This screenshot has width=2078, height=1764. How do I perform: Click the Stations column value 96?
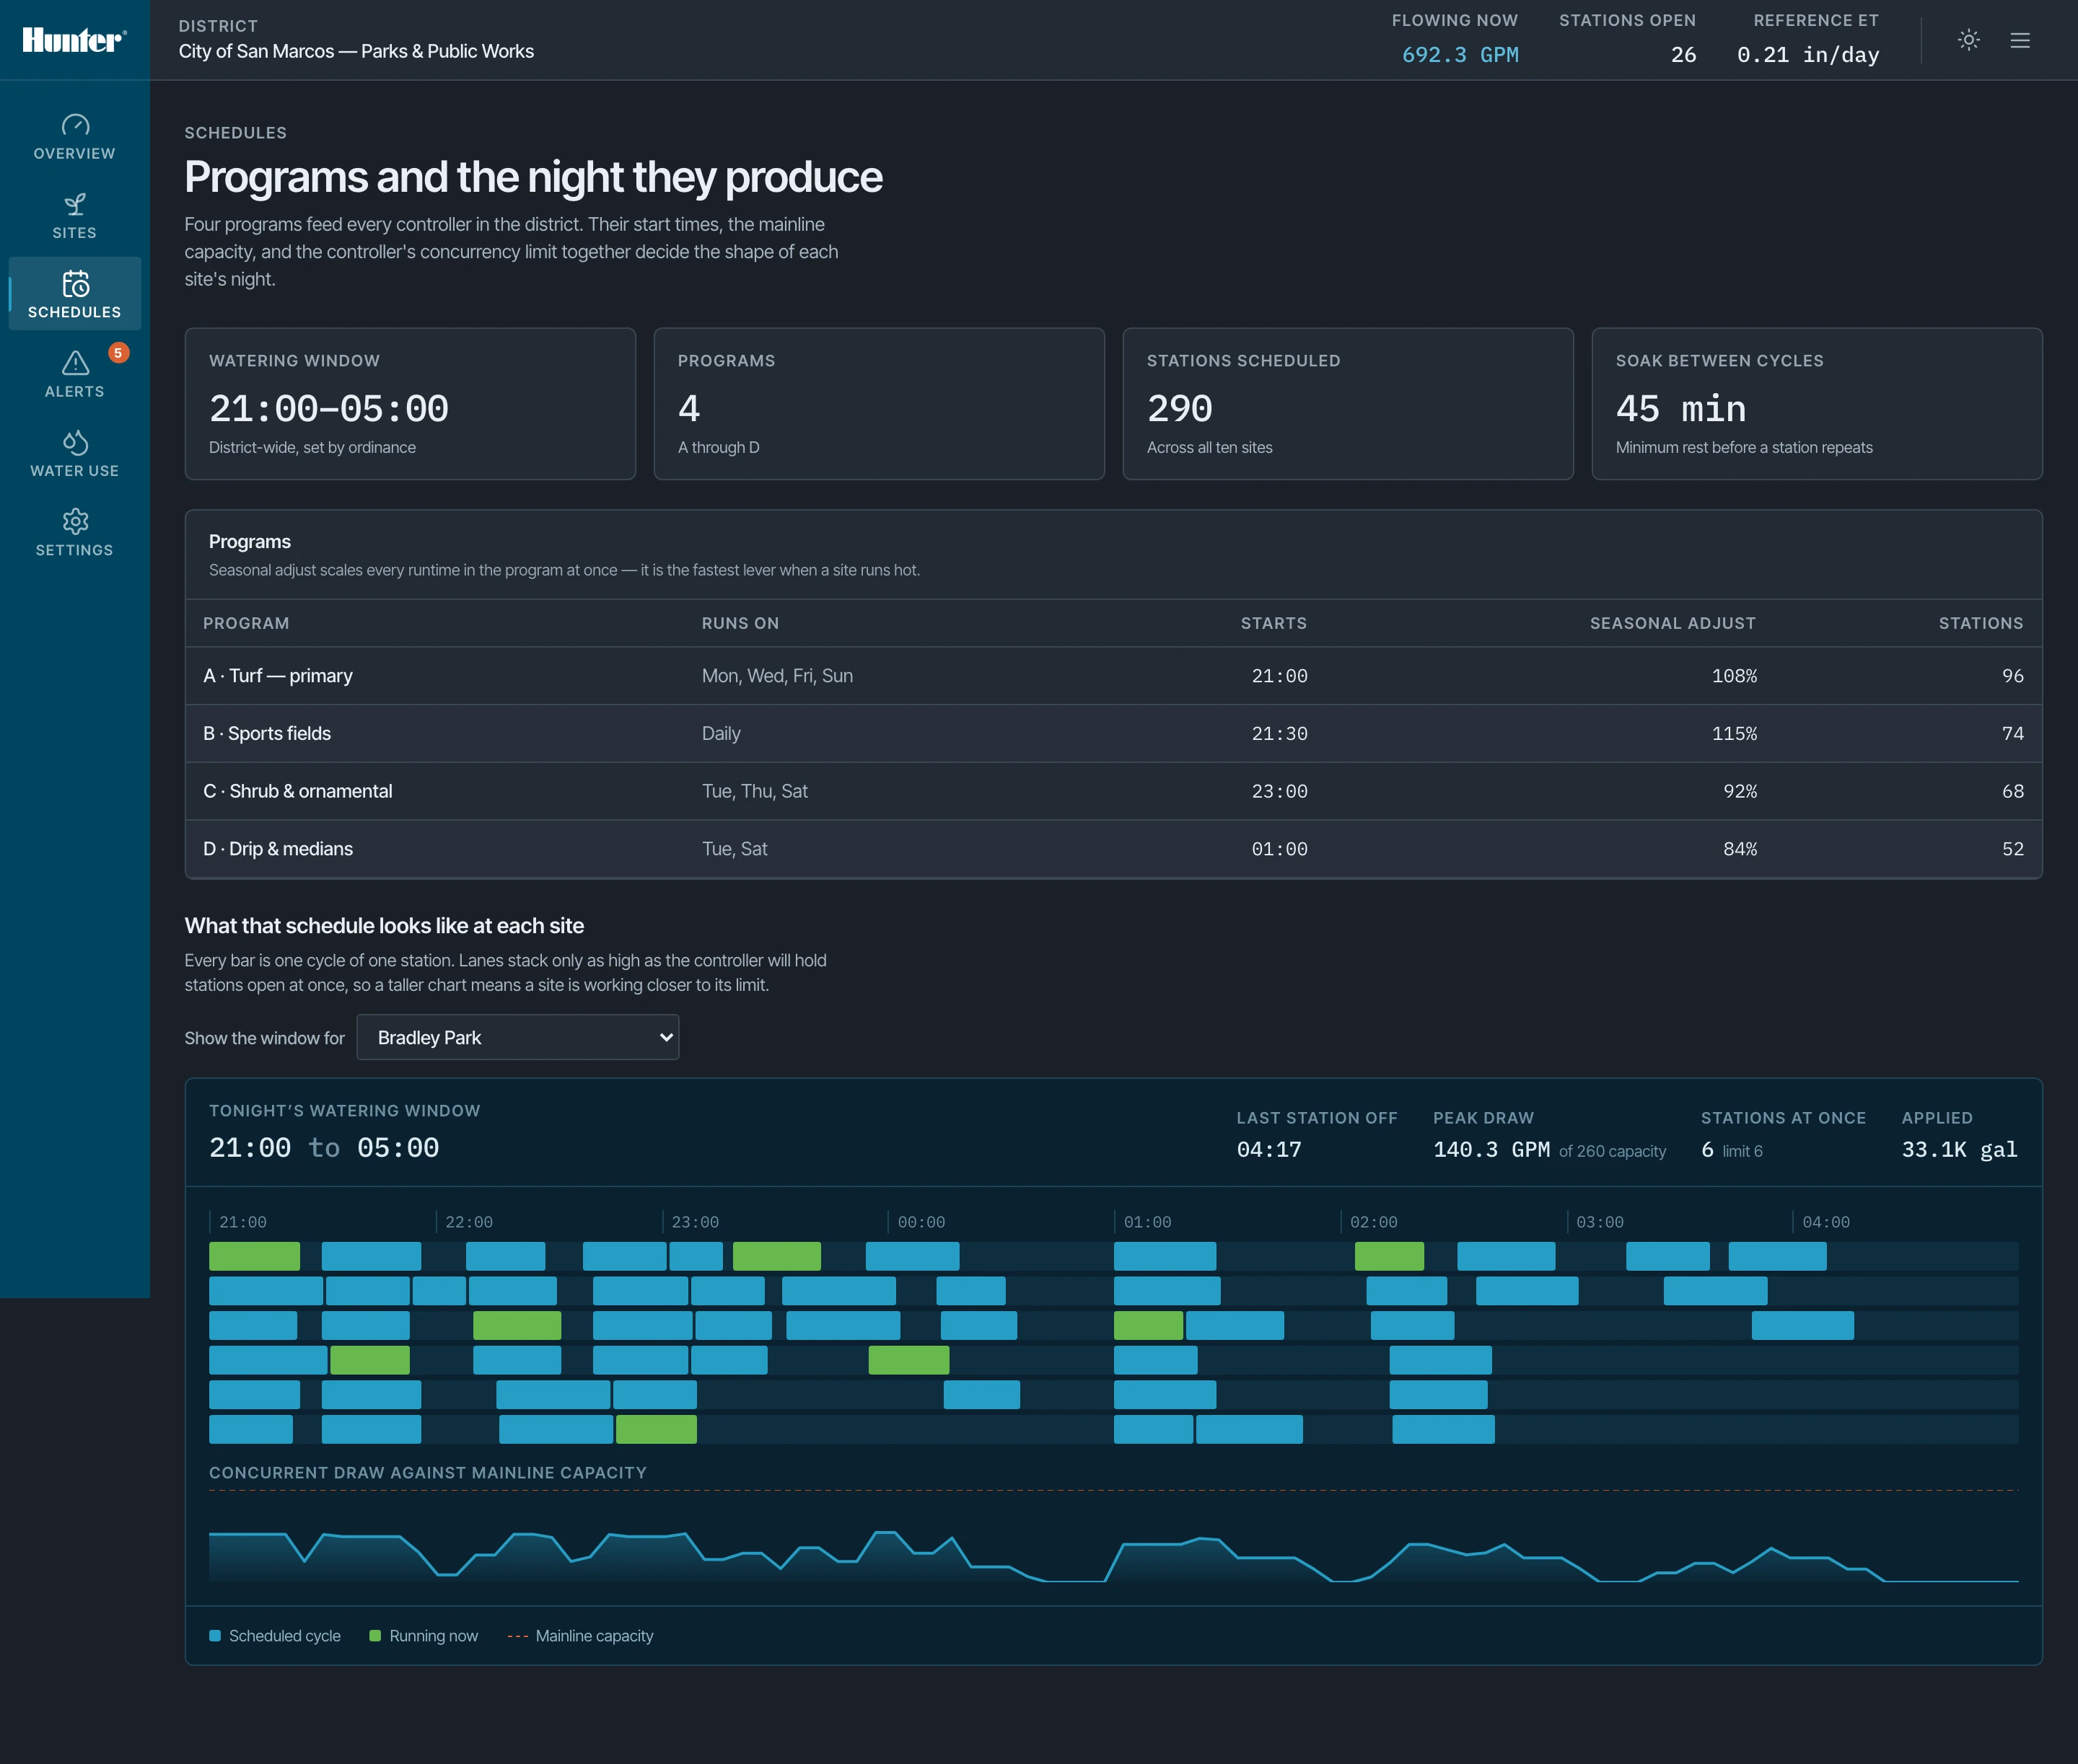2012,676
